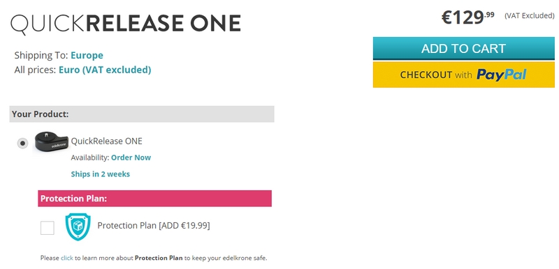
Task: Click the Protection Plan pink header
Action: coord(154,199)
